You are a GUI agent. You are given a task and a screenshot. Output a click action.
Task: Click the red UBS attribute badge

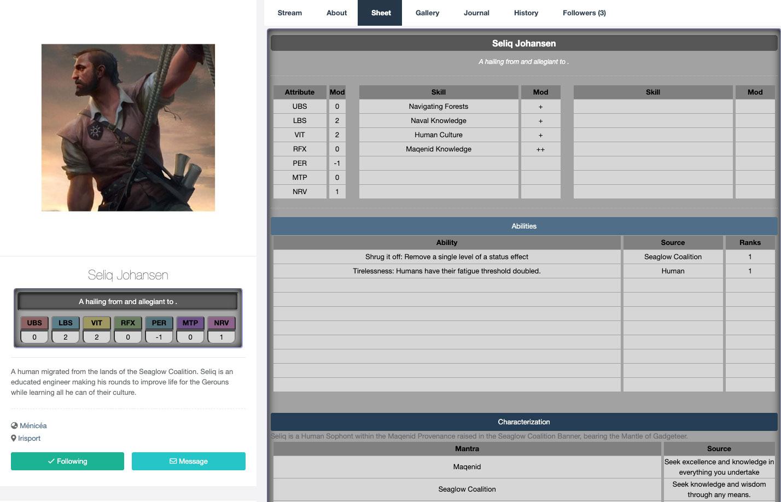(34, 323)
